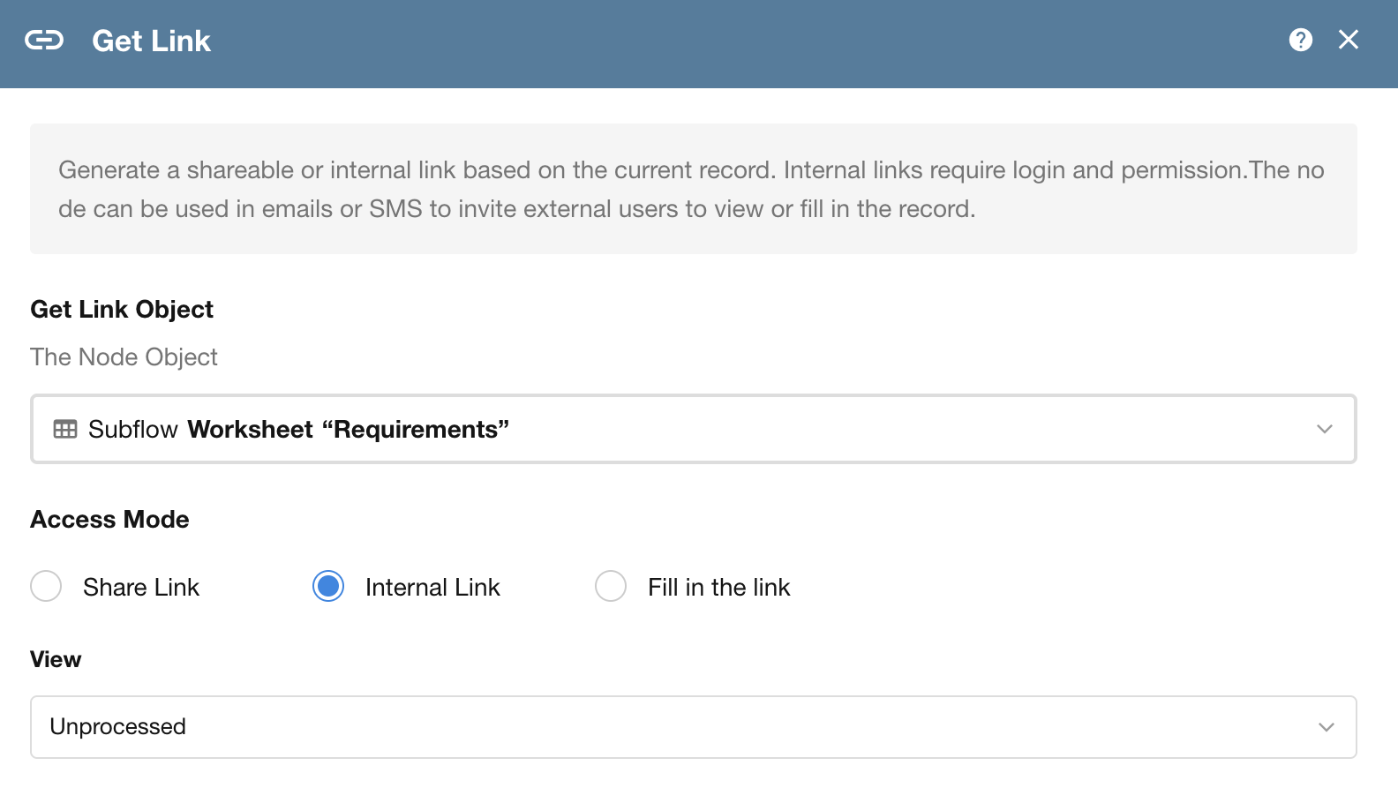Expand the node object dropdown chevron
1398x803 pixels.
1324,430
